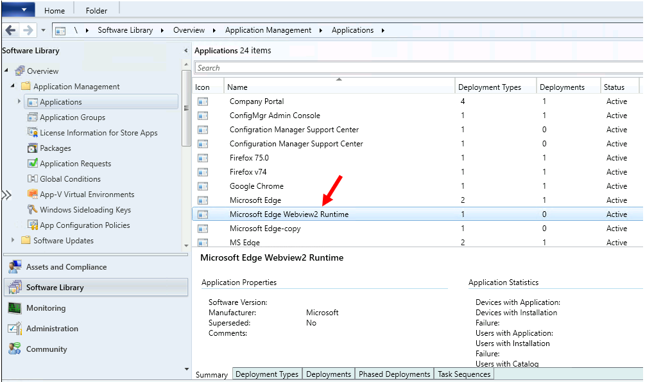Switch to the Summary details tab
This screenshot has width=645, height=382.
pyautogui.click(x=211, y=374)
